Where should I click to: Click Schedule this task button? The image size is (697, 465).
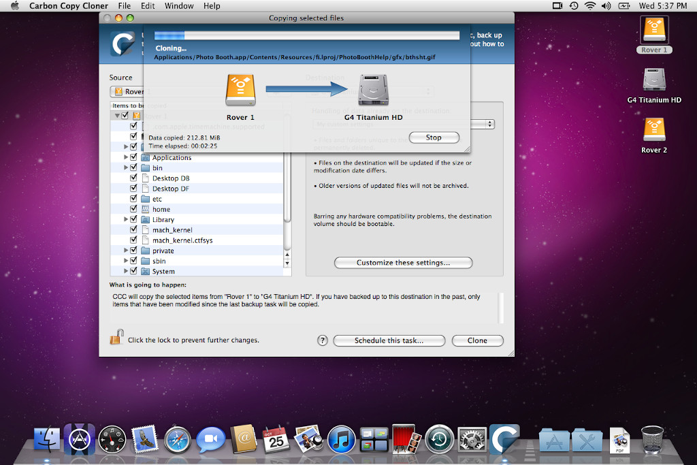[389, 340]
